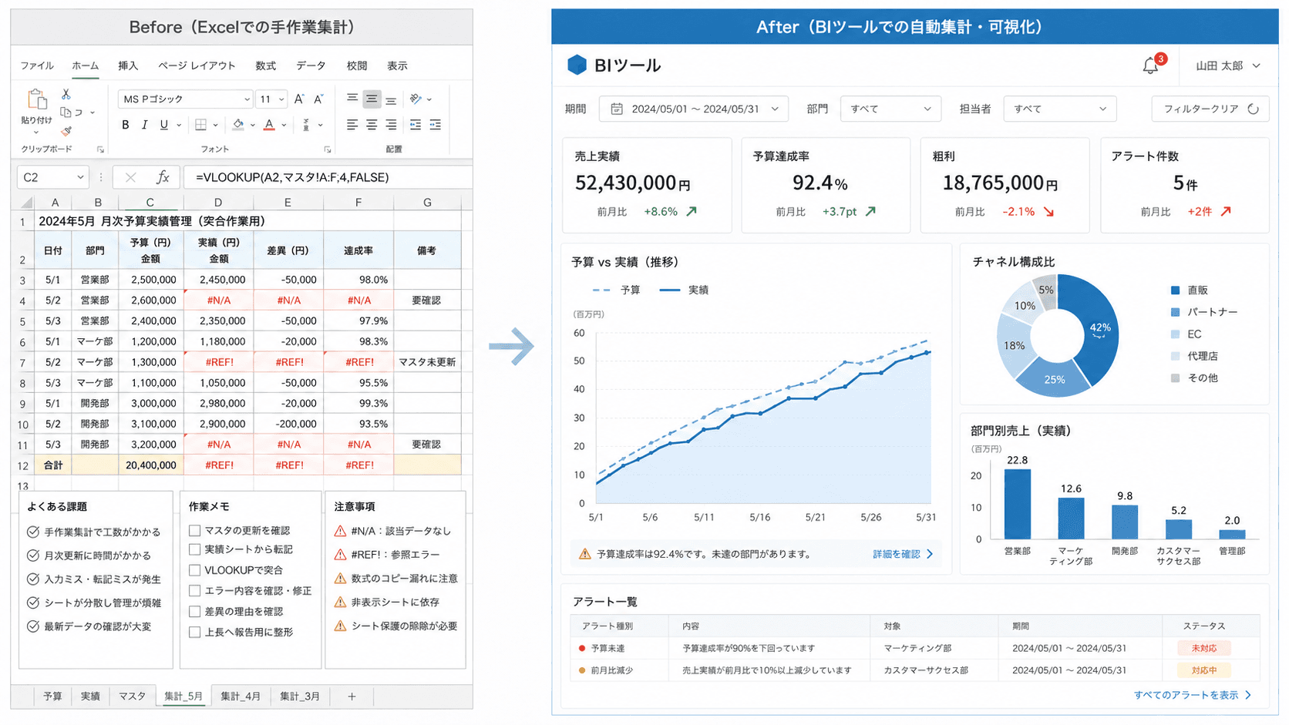1289x725 pixels.
Task: Open the clipboard group dialog launcher
Action: 100,149
